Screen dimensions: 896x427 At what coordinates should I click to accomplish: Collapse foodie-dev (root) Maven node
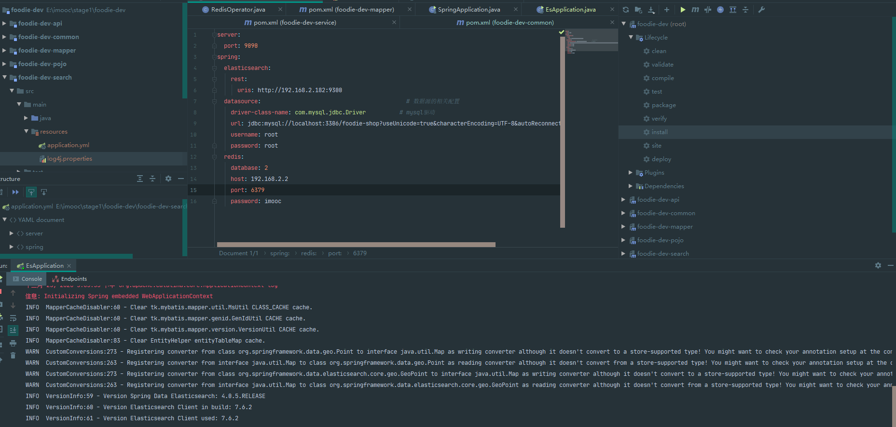coord(623,24)
